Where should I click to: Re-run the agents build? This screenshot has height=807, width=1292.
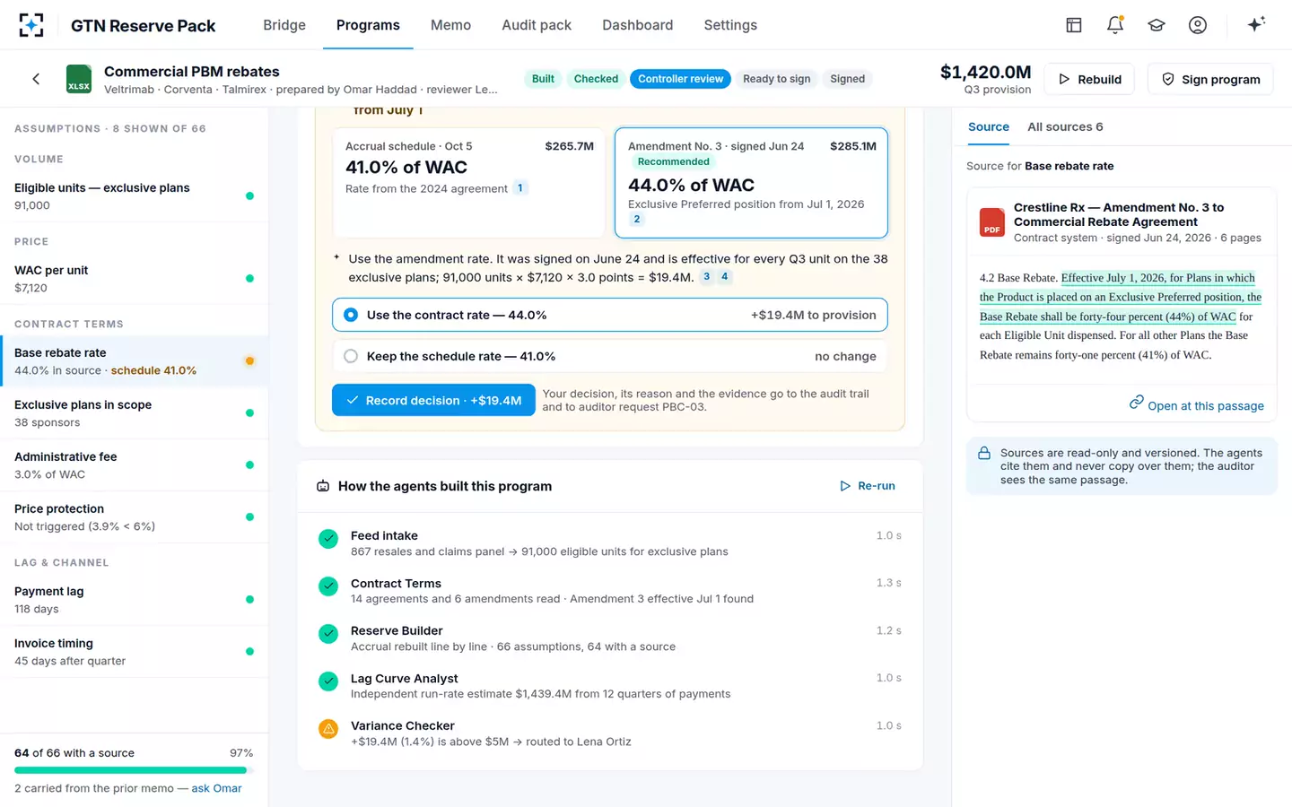pyautogui.click(x=868, y=486)
